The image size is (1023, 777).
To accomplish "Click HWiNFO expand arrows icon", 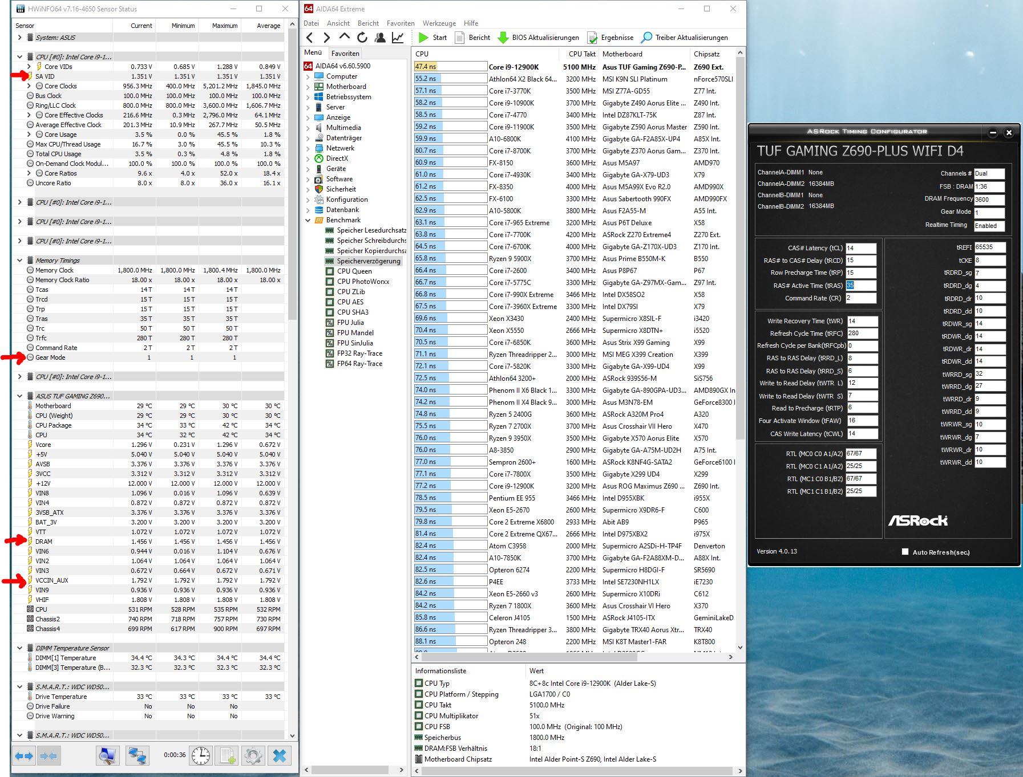I will click(x=24, y=756).
